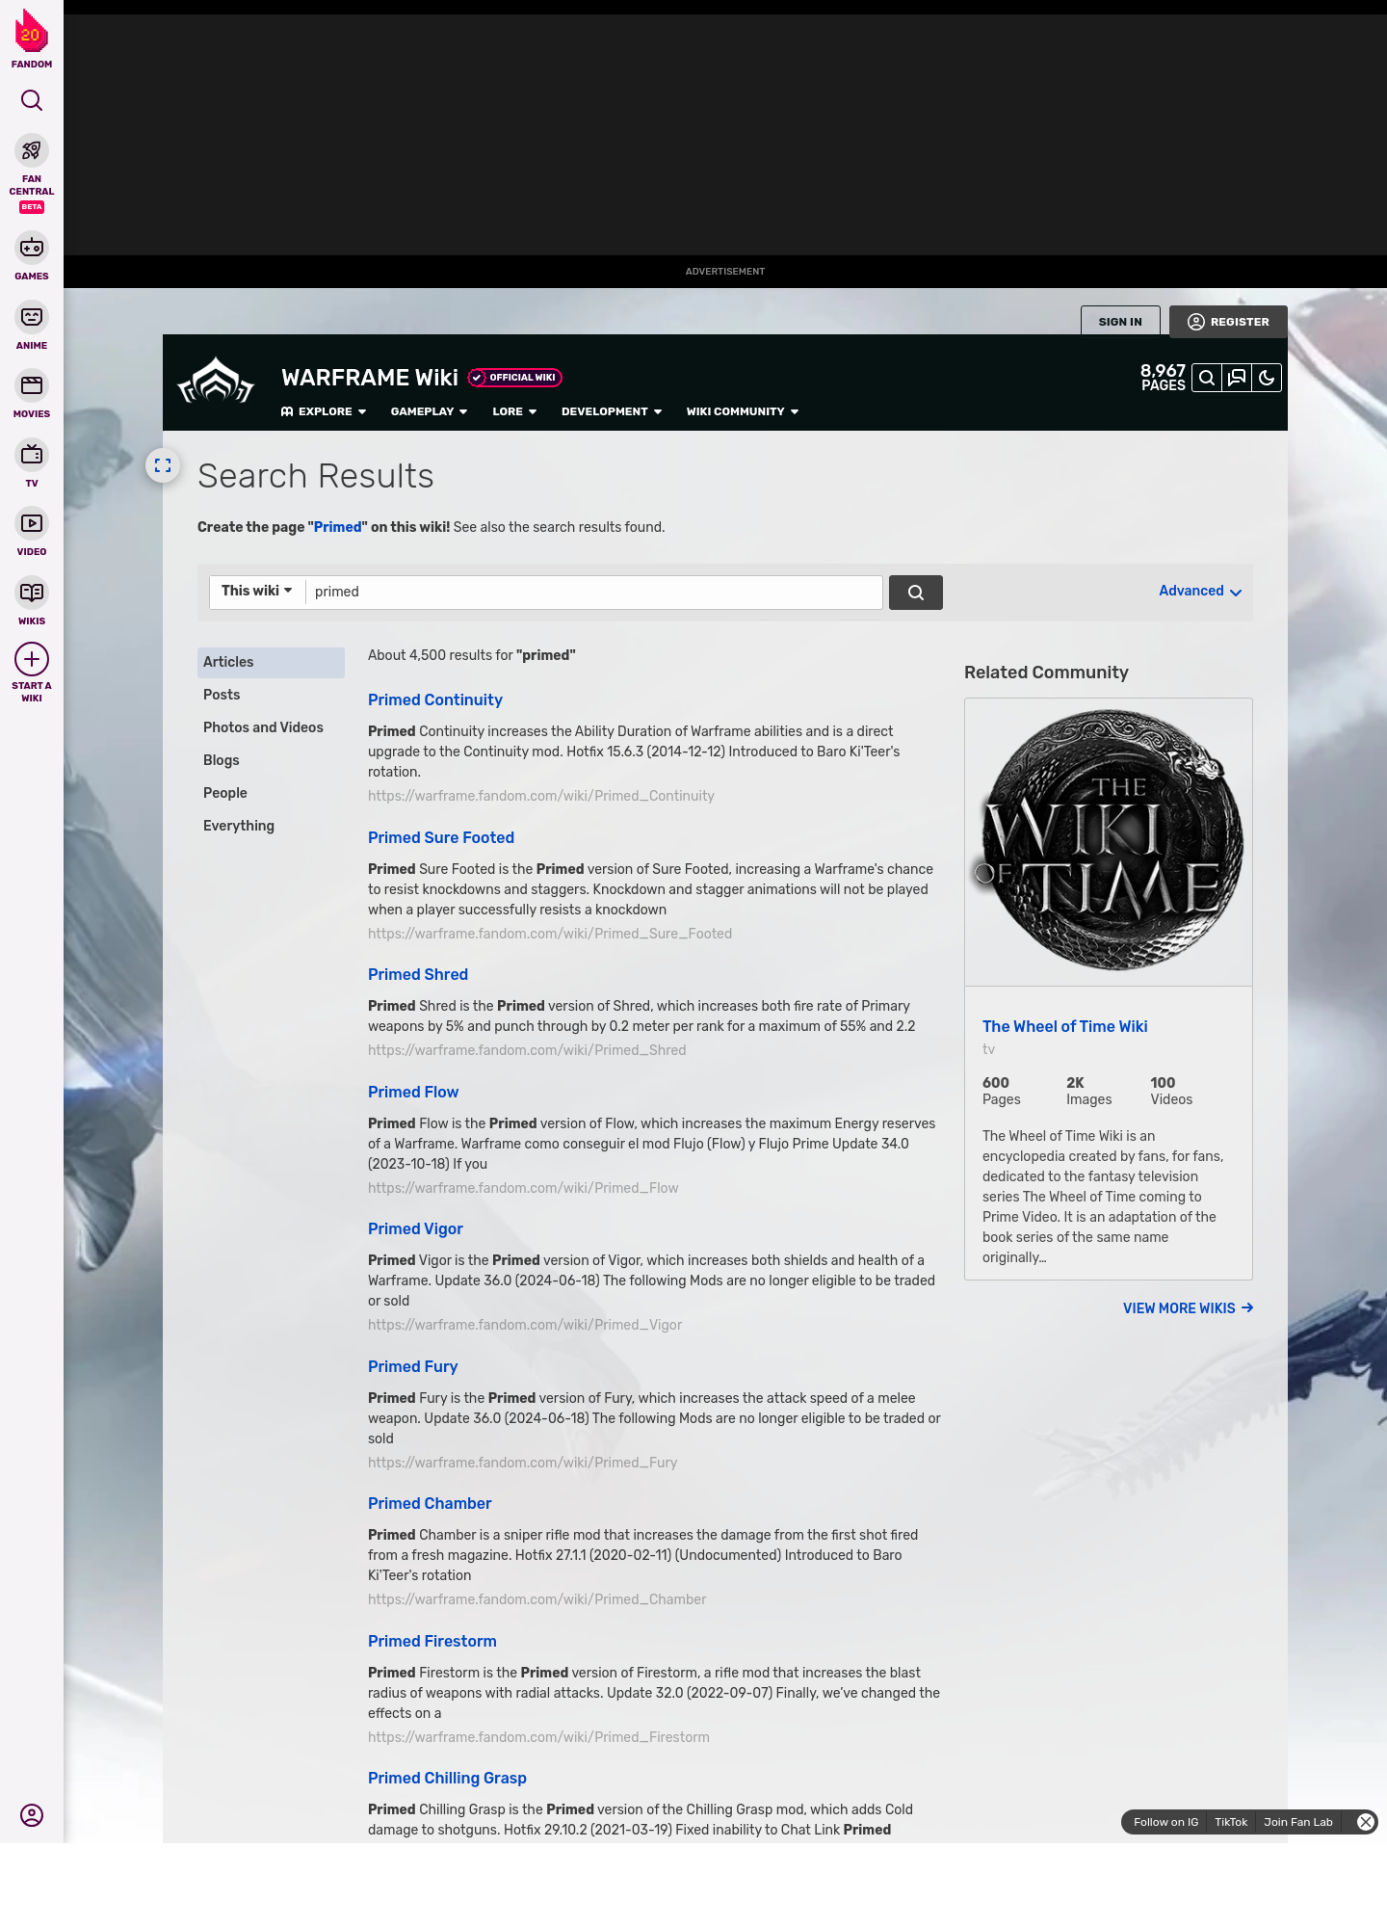Image resolution: width=1387 pixels, height=1927 pixels.
Task: Open the Games controller icon
Action: (32, 248)
